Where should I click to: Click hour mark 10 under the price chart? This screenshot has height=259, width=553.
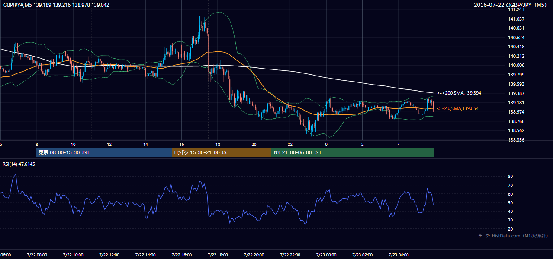73,145
